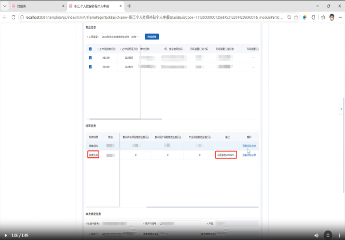Click the site information icon in address bar
Image resolution: width=345 pixels, height=240 pixels.
coord(22,17)
